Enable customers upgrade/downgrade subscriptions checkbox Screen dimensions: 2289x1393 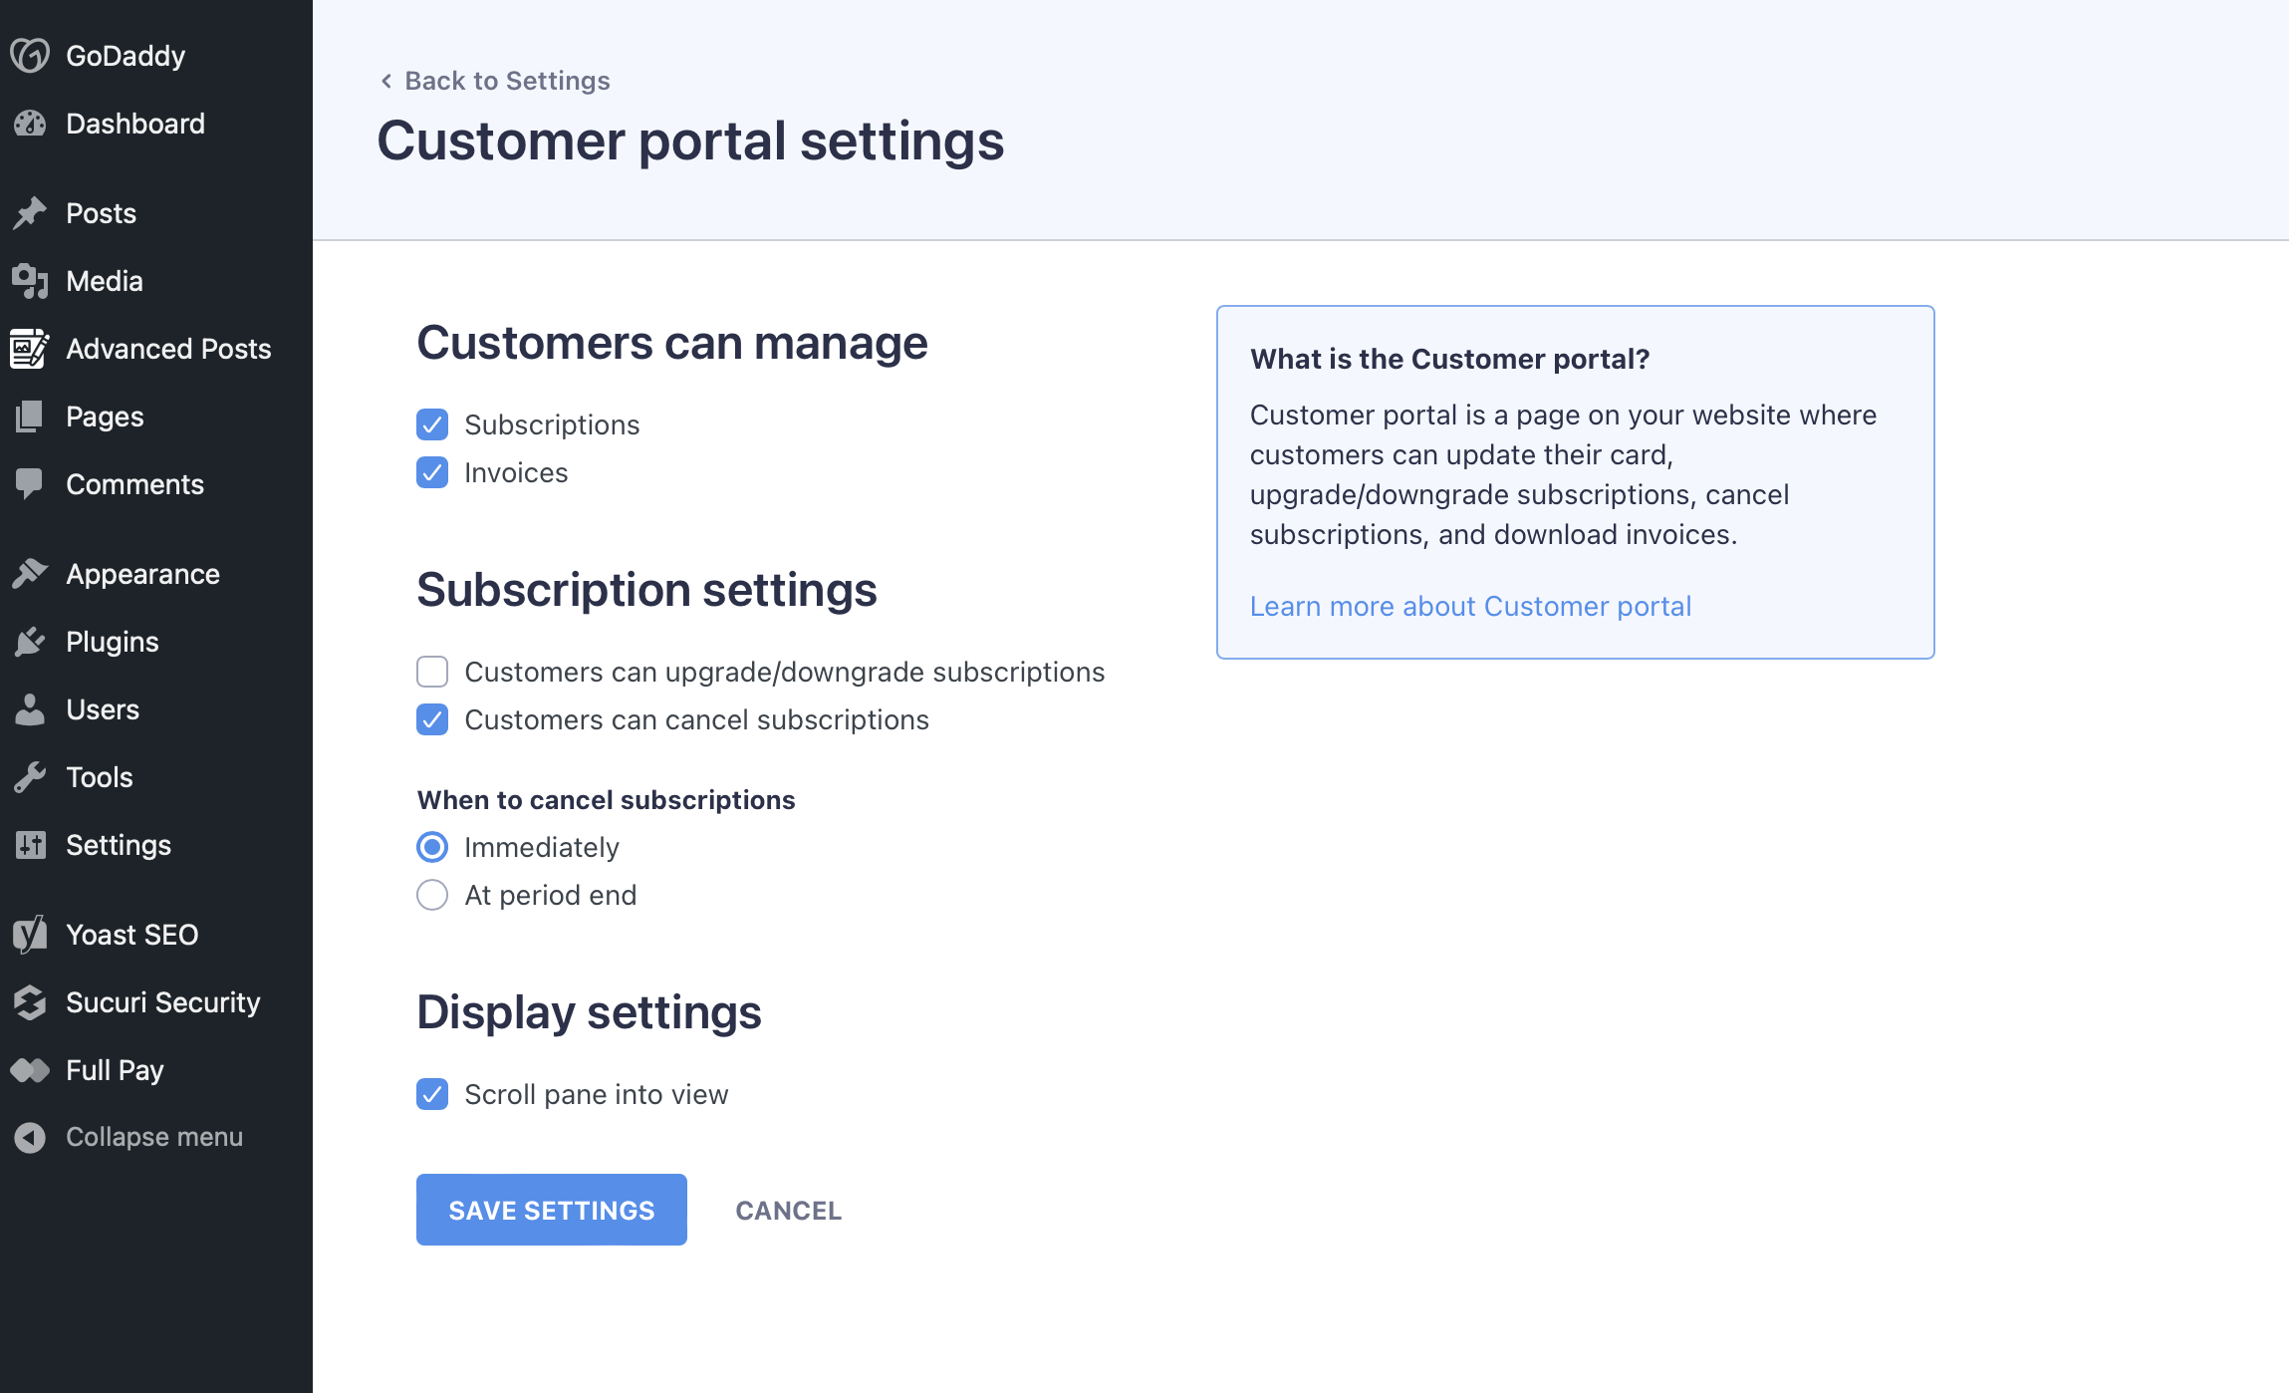432,672
